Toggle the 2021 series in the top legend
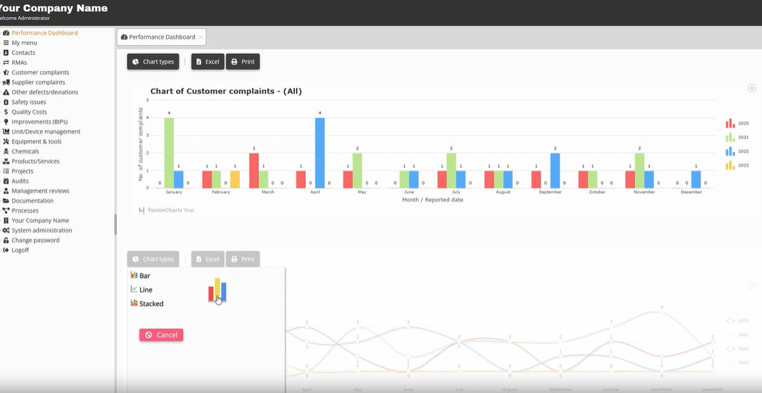Viewport: 762px width, 393px height. 737,138
